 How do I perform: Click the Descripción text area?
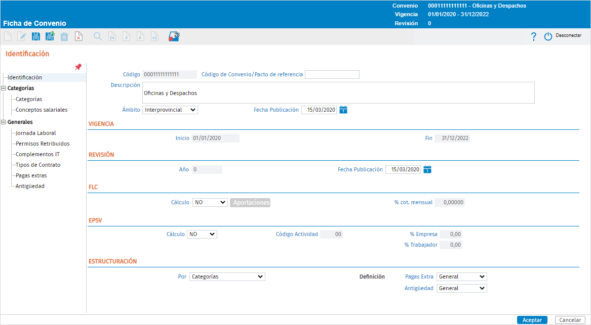[x=338, y=92]
